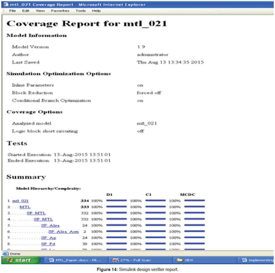Click the Internet Explorer page icon in title bar

tap(6, 5)
